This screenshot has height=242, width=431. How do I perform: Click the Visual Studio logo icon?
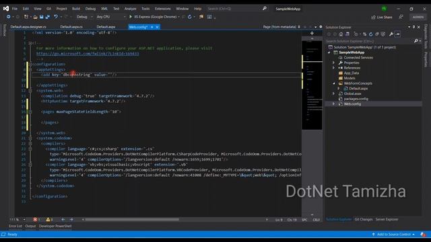[6, 9]
